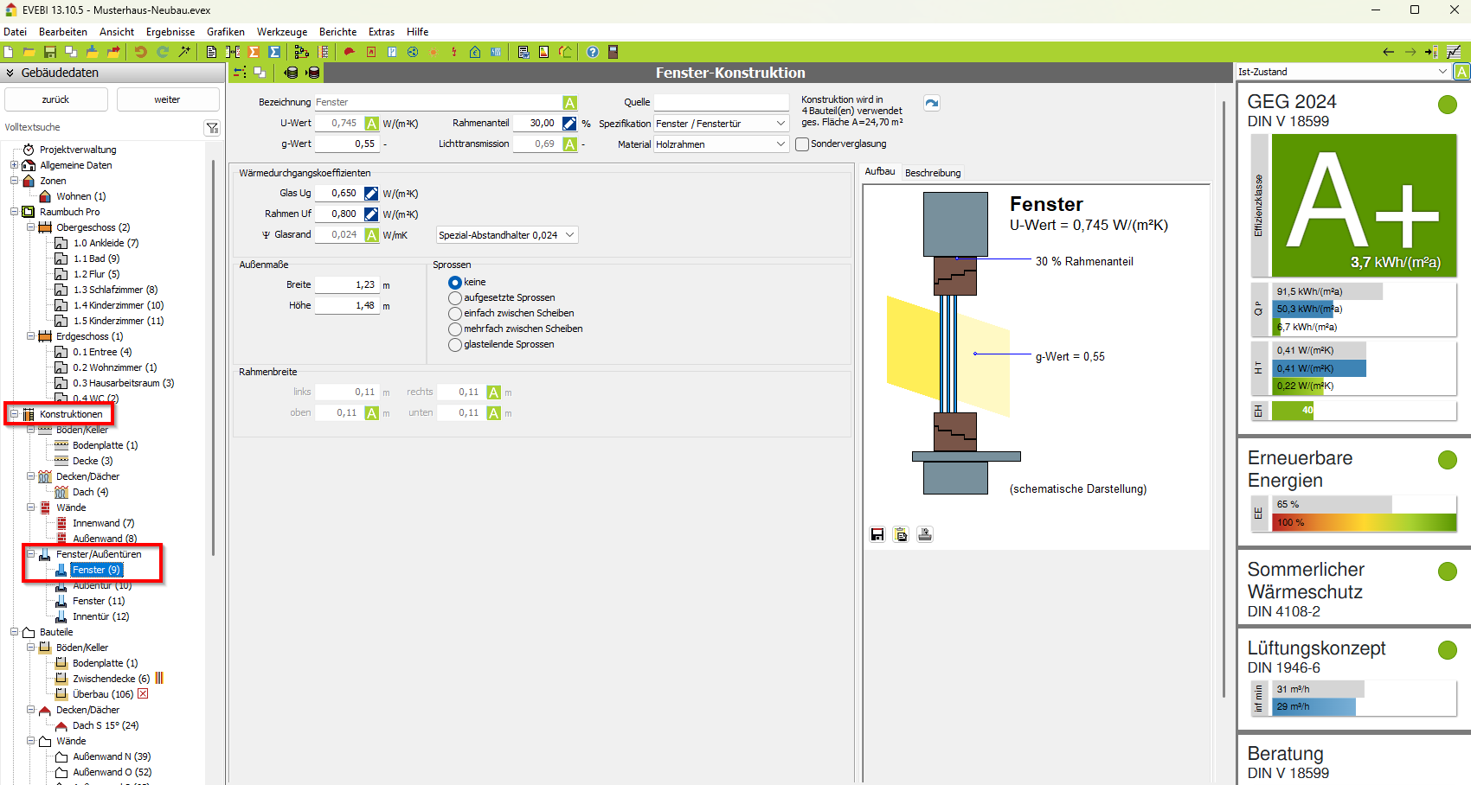This screenshot has height=785, width=1471.
Task: Open the Spezial-Abstandhalter dropdown
Action: 506,235
